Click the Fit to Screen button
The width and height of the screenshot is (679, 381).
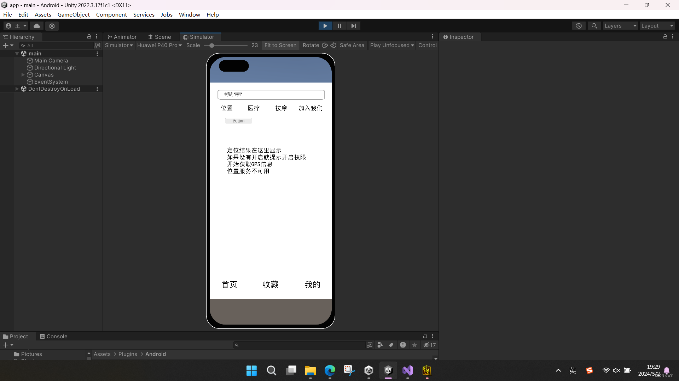coord(280,45)
